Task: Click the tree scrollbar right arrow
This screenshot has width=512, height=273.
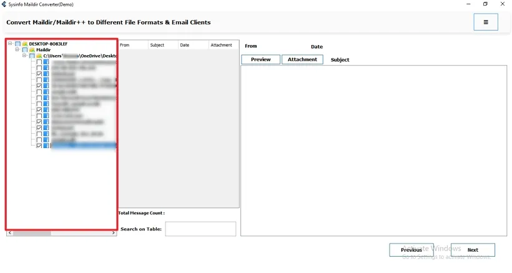Action: click(113, 233)
